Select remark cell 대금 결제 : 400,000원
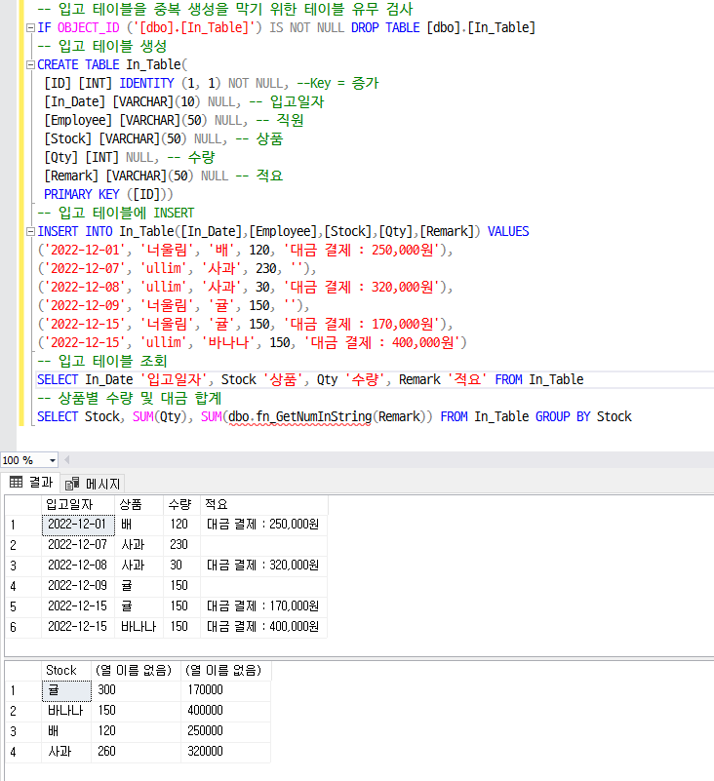The height and width of the screenshot is (781, 714). (x=264, y=627)
